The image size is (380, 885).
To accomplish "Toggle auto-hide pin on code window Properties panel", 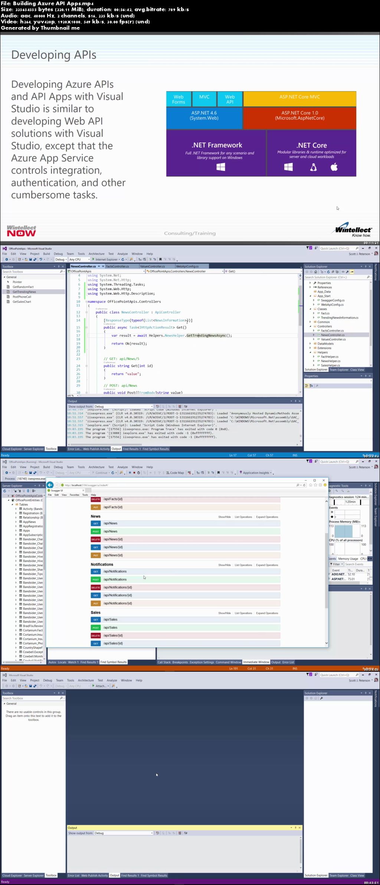I will [366, 376].
